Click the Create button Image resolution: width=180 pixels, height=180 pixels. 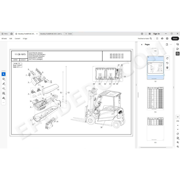coord(69,34)
